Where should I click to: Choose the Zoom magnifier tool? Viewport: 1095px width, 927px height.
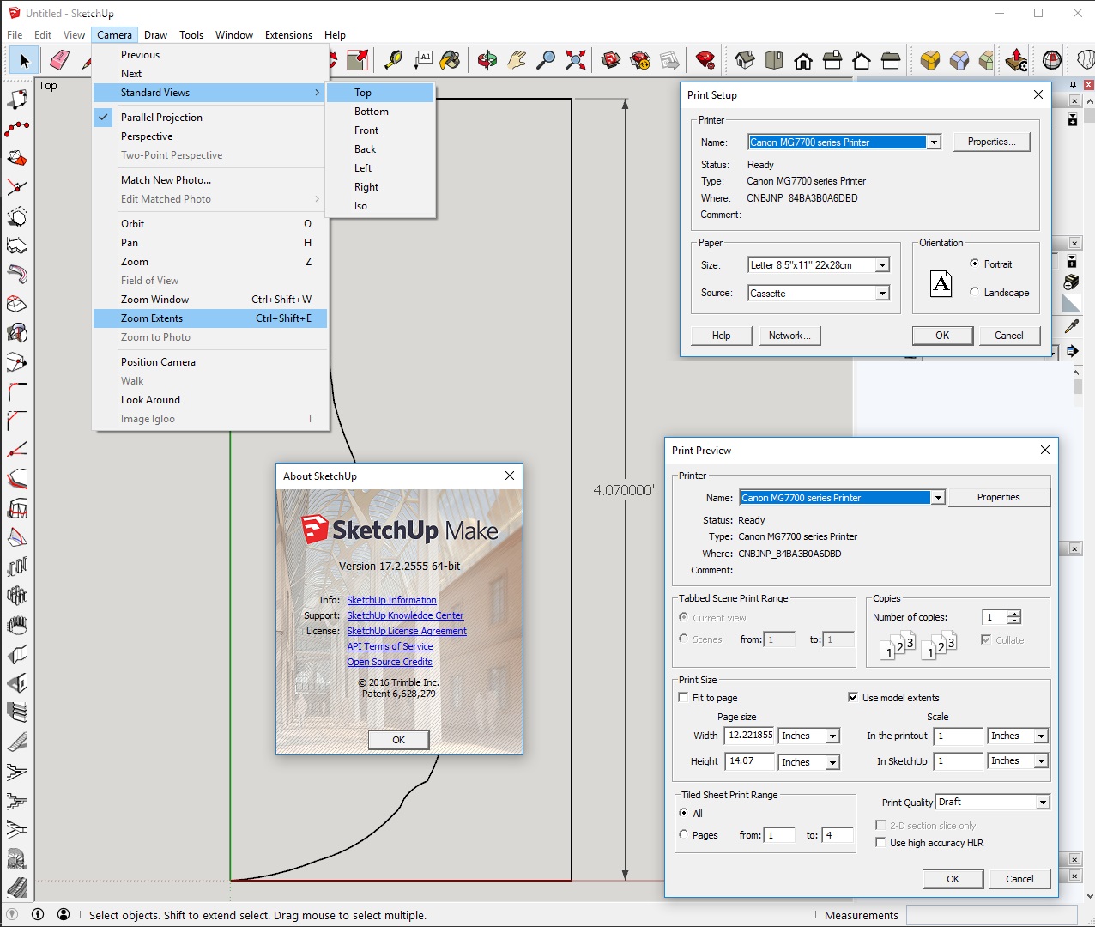tap(546, 60)
